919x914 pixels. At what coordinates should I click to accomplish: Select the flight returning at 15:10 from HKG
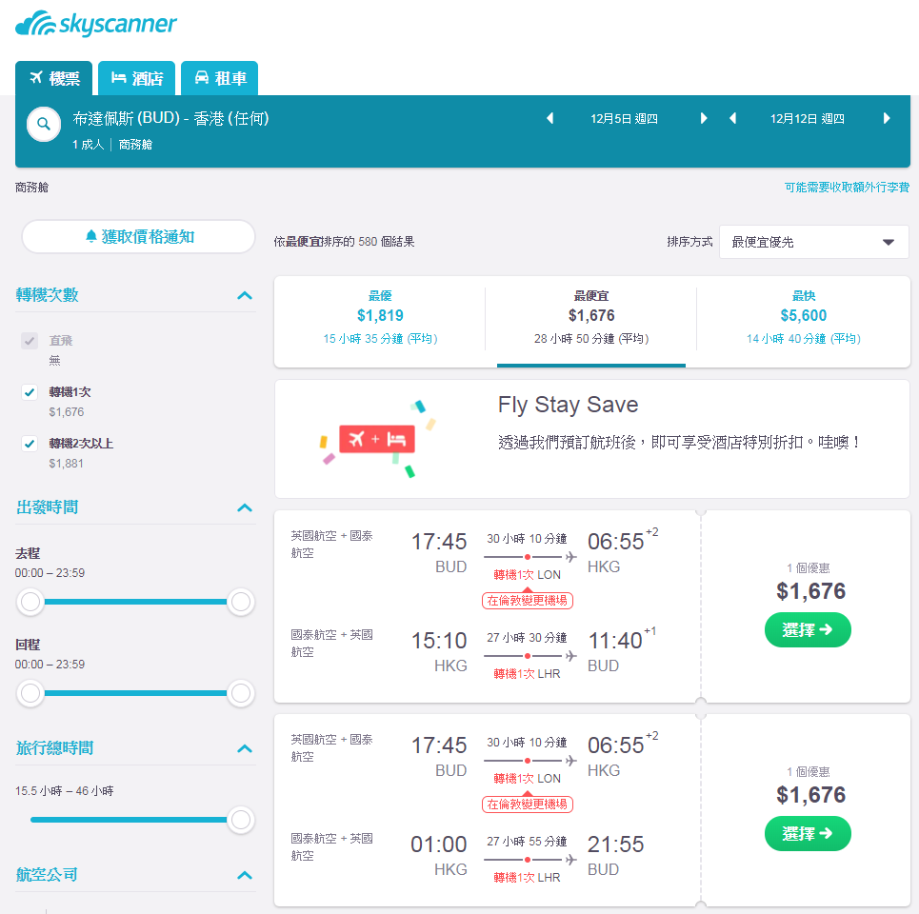[808, 630]
